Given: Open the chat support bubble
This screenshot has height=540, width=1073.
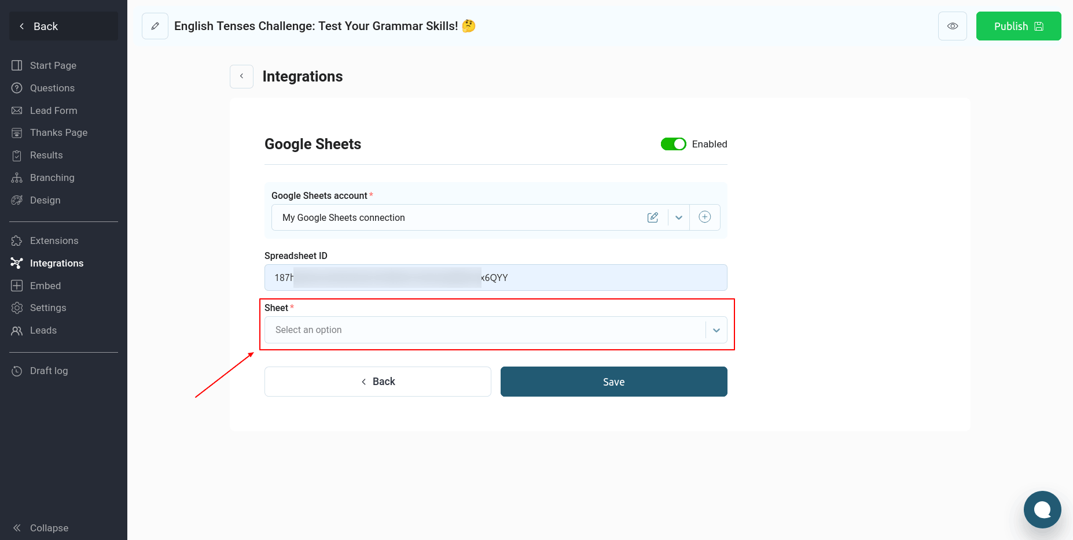Looking at the screenshot, I should [x=1042, y=509].
